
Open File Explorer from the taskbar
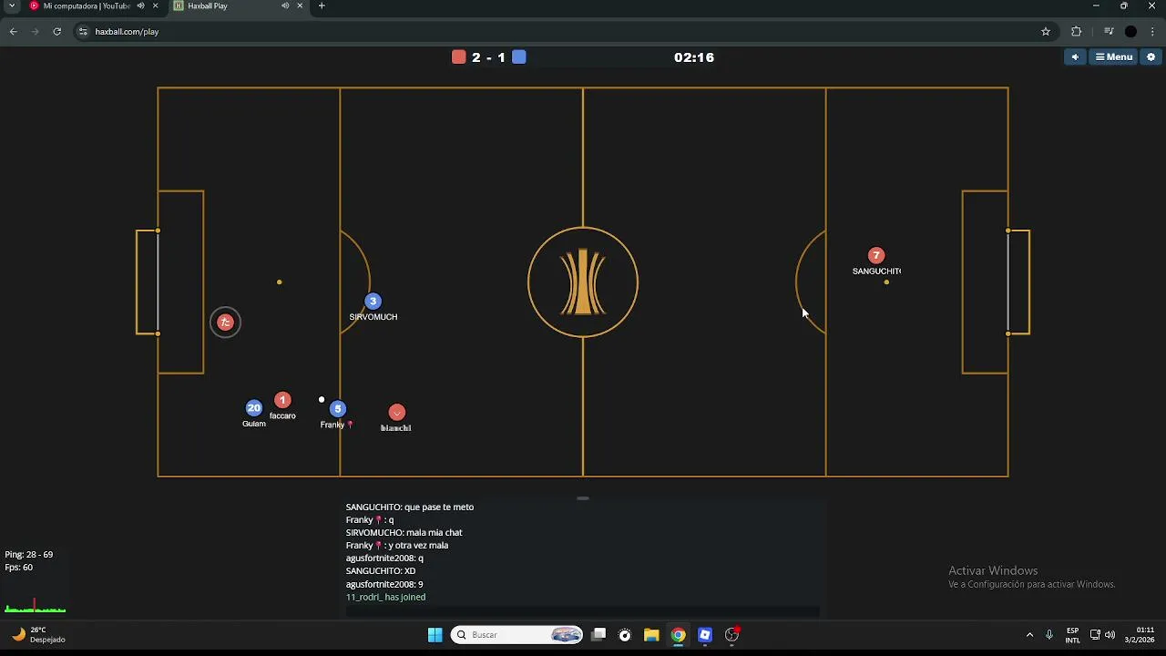651,635
